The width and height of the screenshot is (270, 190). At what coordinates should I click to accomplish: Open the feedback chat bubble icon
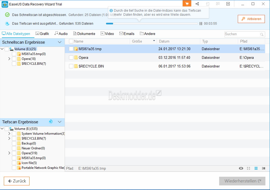click(x=218, y=4)
